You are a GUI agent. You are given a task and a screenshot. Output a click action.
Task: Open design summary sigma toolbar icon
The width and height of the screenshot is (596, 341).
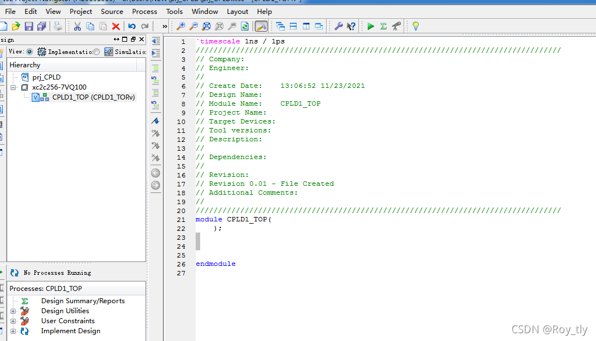pos(384,26)
